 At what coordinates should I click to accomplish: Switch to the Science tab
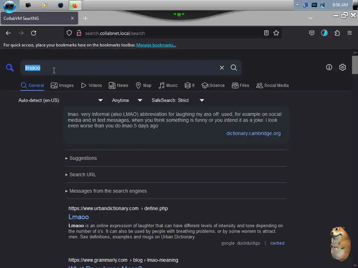click(213, 85)
